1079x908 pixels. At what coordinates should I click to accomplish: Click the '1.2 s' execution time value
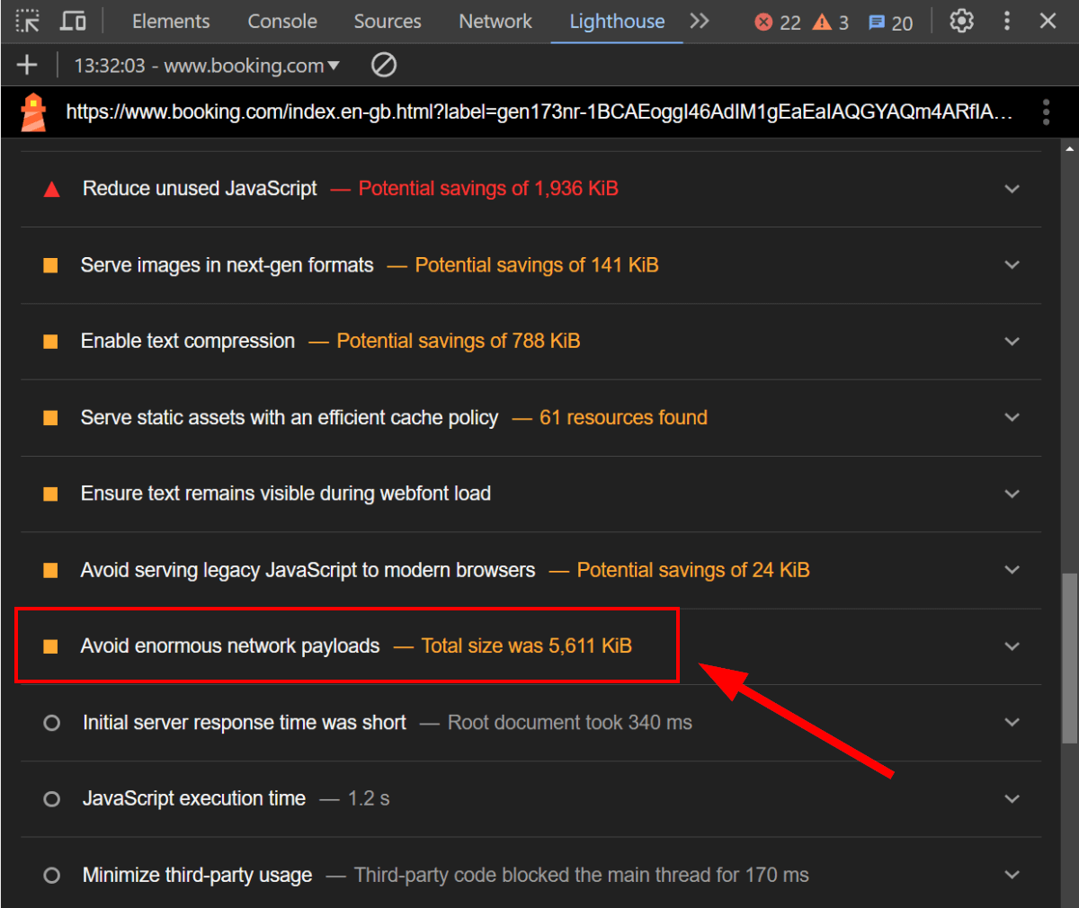point(369,798)
